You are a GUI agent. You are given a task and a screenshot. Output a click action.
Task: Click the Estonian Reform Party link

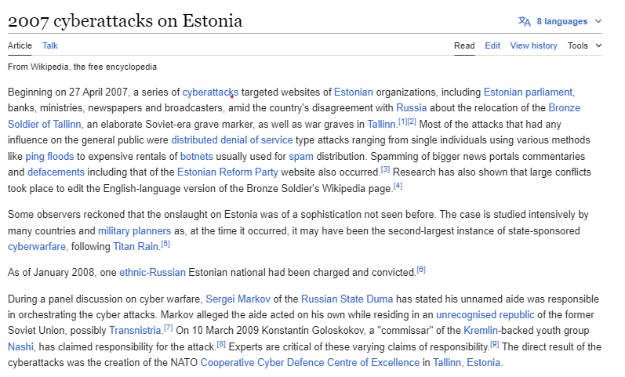[x=227, y=172]
